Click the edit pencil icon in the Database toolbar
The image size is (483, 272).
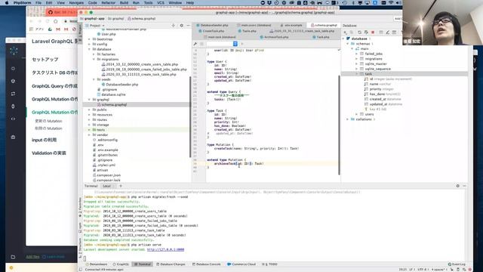click(x=387, y=32)
